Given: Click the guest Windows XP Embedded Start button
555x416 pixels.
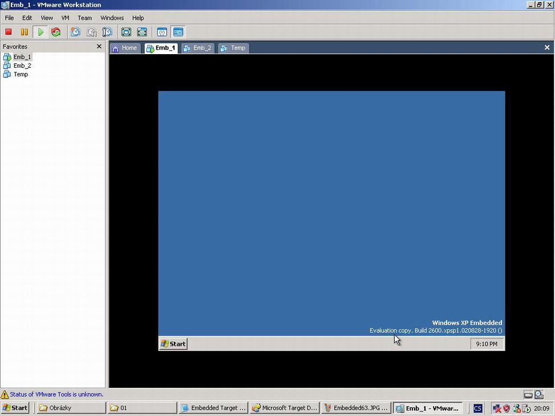Looking at the screenshot, I should coord(173,344).
